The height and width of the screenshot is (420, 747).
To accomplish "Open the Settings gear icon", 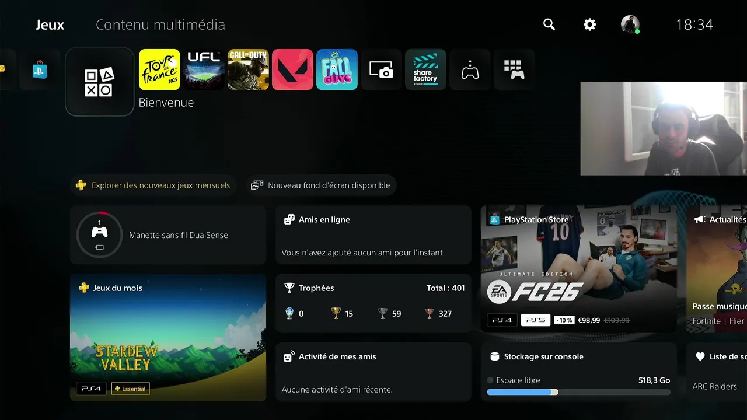I will click(x=590, y=24).
